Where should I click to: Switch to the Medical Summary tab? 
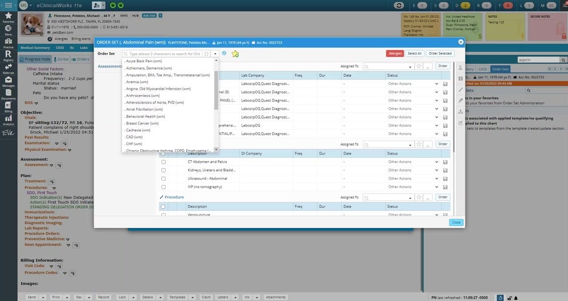click(35, 48)
